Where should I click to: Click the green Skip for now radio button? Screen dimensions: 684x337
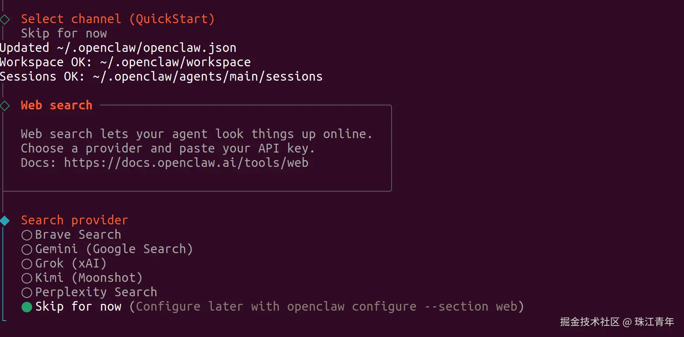tap(27, 307)
